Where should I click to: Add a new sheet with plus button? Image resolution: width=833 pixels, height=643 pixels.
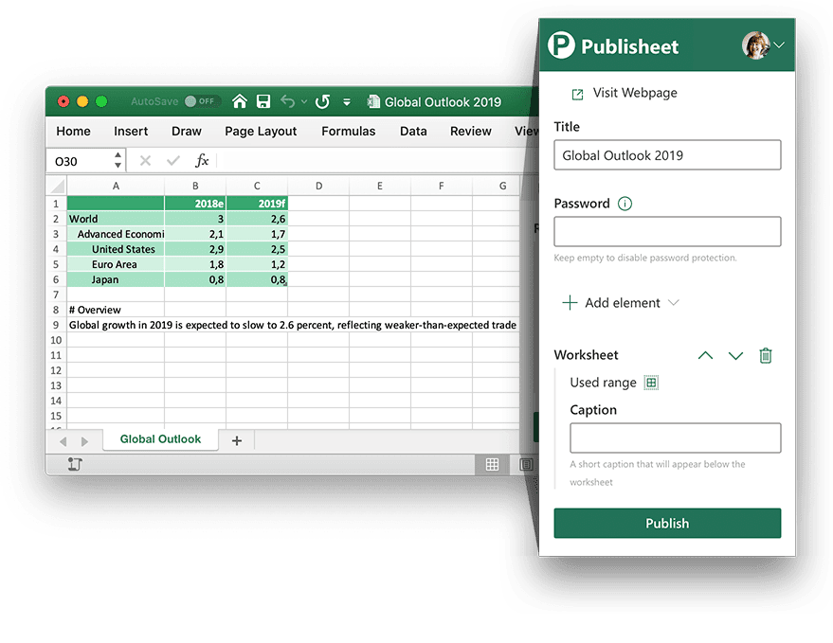tap(237, 440)
